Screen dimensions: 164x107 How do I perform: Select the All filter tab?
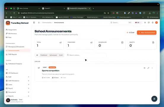pyautogui.click(x=37, y=55)
